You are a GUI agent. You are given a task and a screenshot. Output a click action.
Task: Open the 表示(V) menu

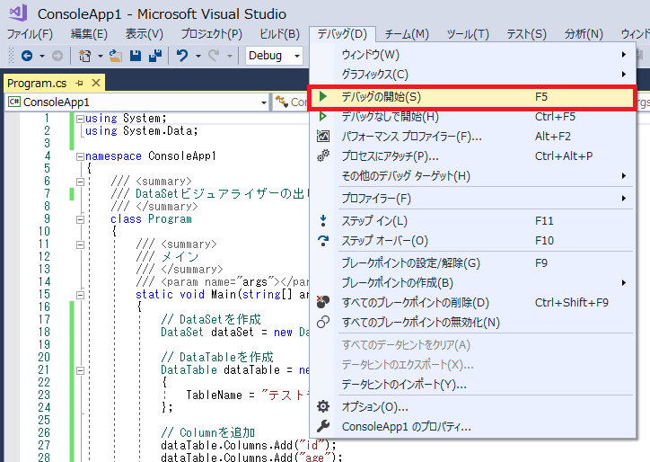coord(145,33)
